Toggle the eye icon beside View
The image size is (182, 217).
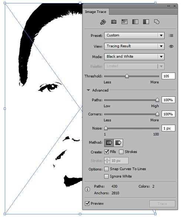pos(171,47)
